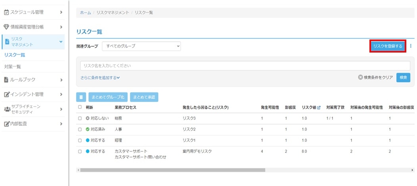Open the vertical three-dot more menu
The width and height of the screenshot is (417, 186).
[x=410, y=46]
